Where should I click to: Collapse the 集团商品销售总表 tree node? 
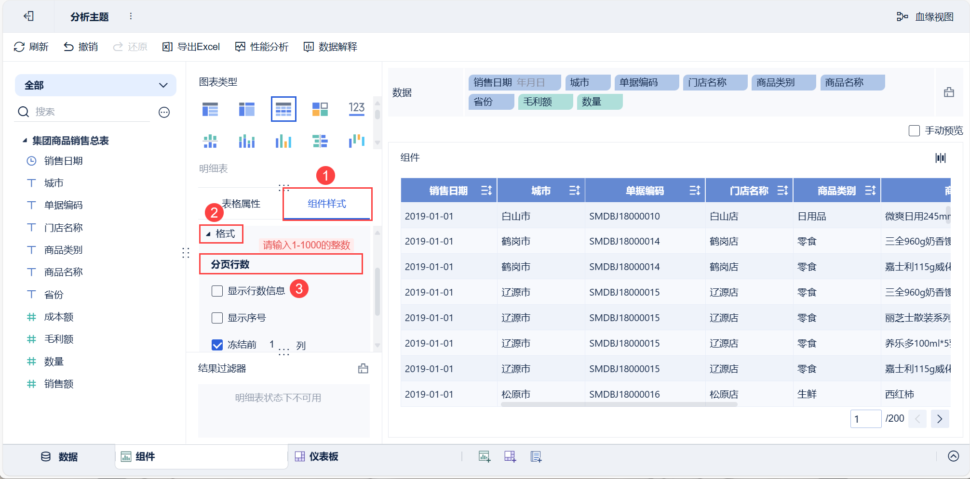point(25,141)
